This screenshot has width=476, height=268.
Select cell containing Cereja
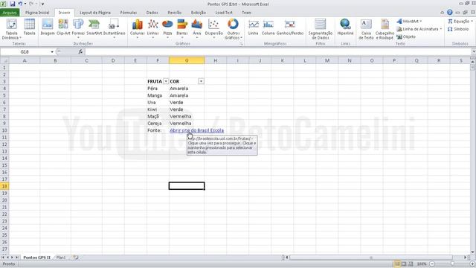click(158, 123)
